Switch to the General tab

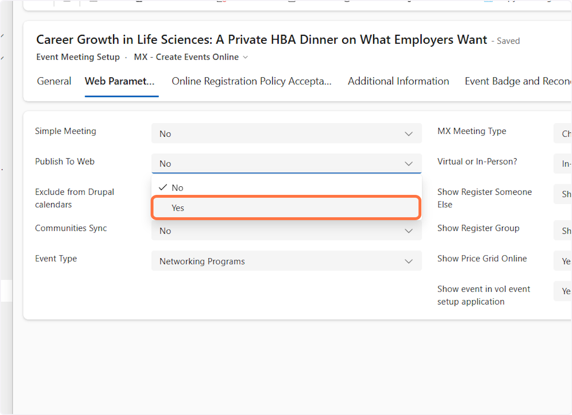[x=54, y=81]
